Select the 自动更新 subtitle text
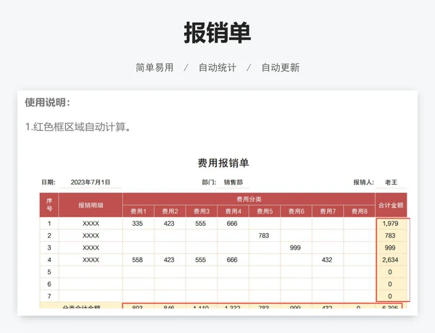 281,67
